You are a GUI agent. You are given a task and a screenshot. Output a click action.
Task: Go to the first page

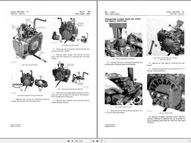(68, 141)
